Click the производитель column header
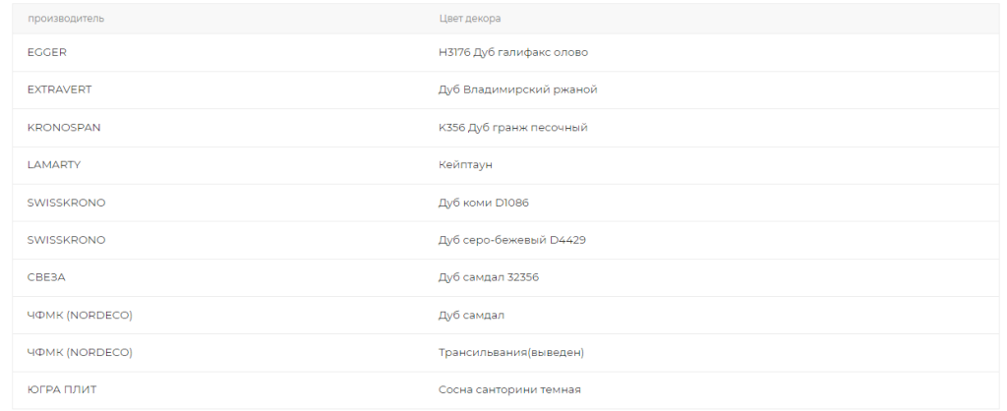Screen dimensions: 1007x411 click(x=66, y=19)
